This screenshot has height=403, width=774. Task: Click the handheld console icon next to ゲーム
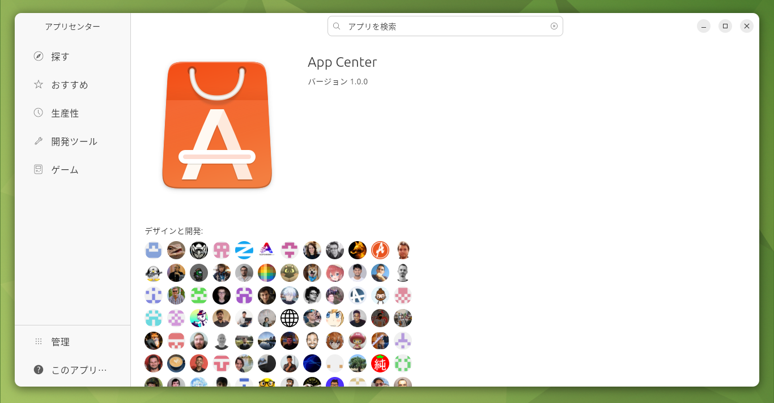[38, 169]
